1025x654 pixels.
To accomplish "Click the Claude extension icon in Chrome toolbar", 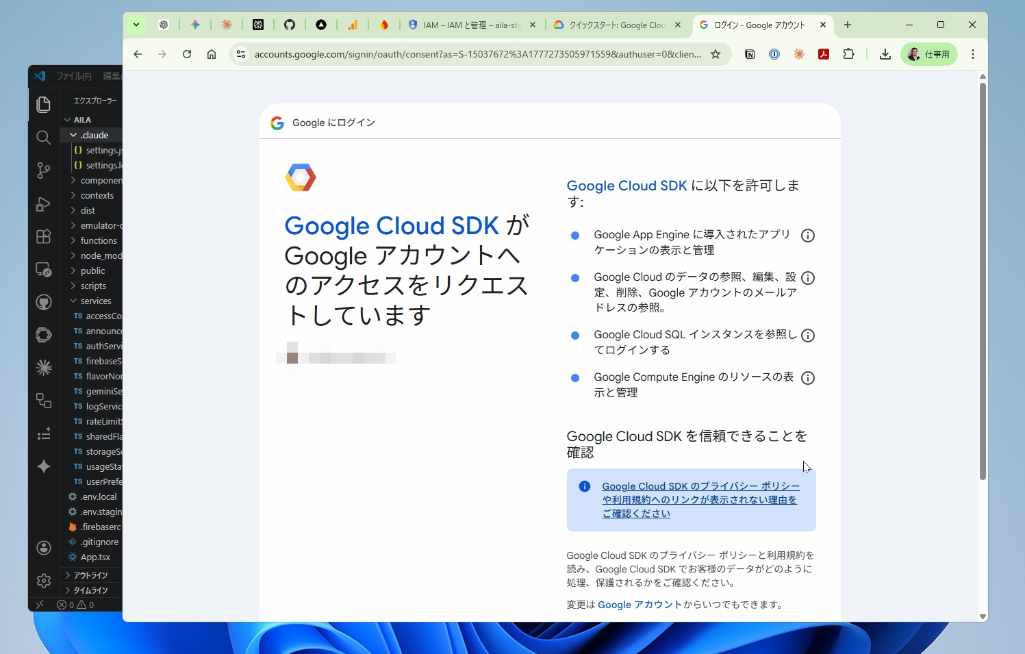I will (799, 54).
